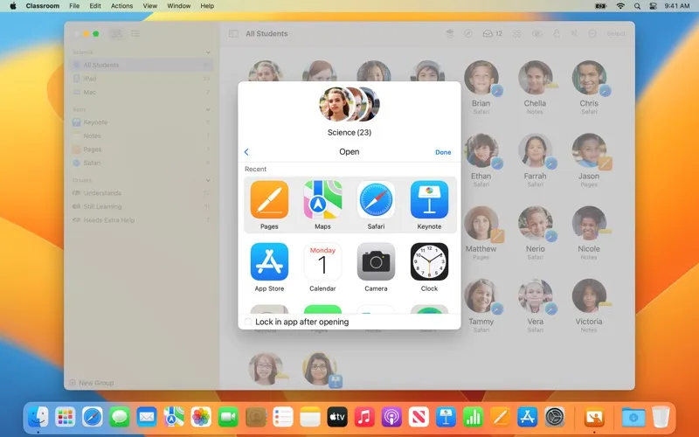
Task: Click the Wi-Fi status icon
Action: (x=620, y=6)
